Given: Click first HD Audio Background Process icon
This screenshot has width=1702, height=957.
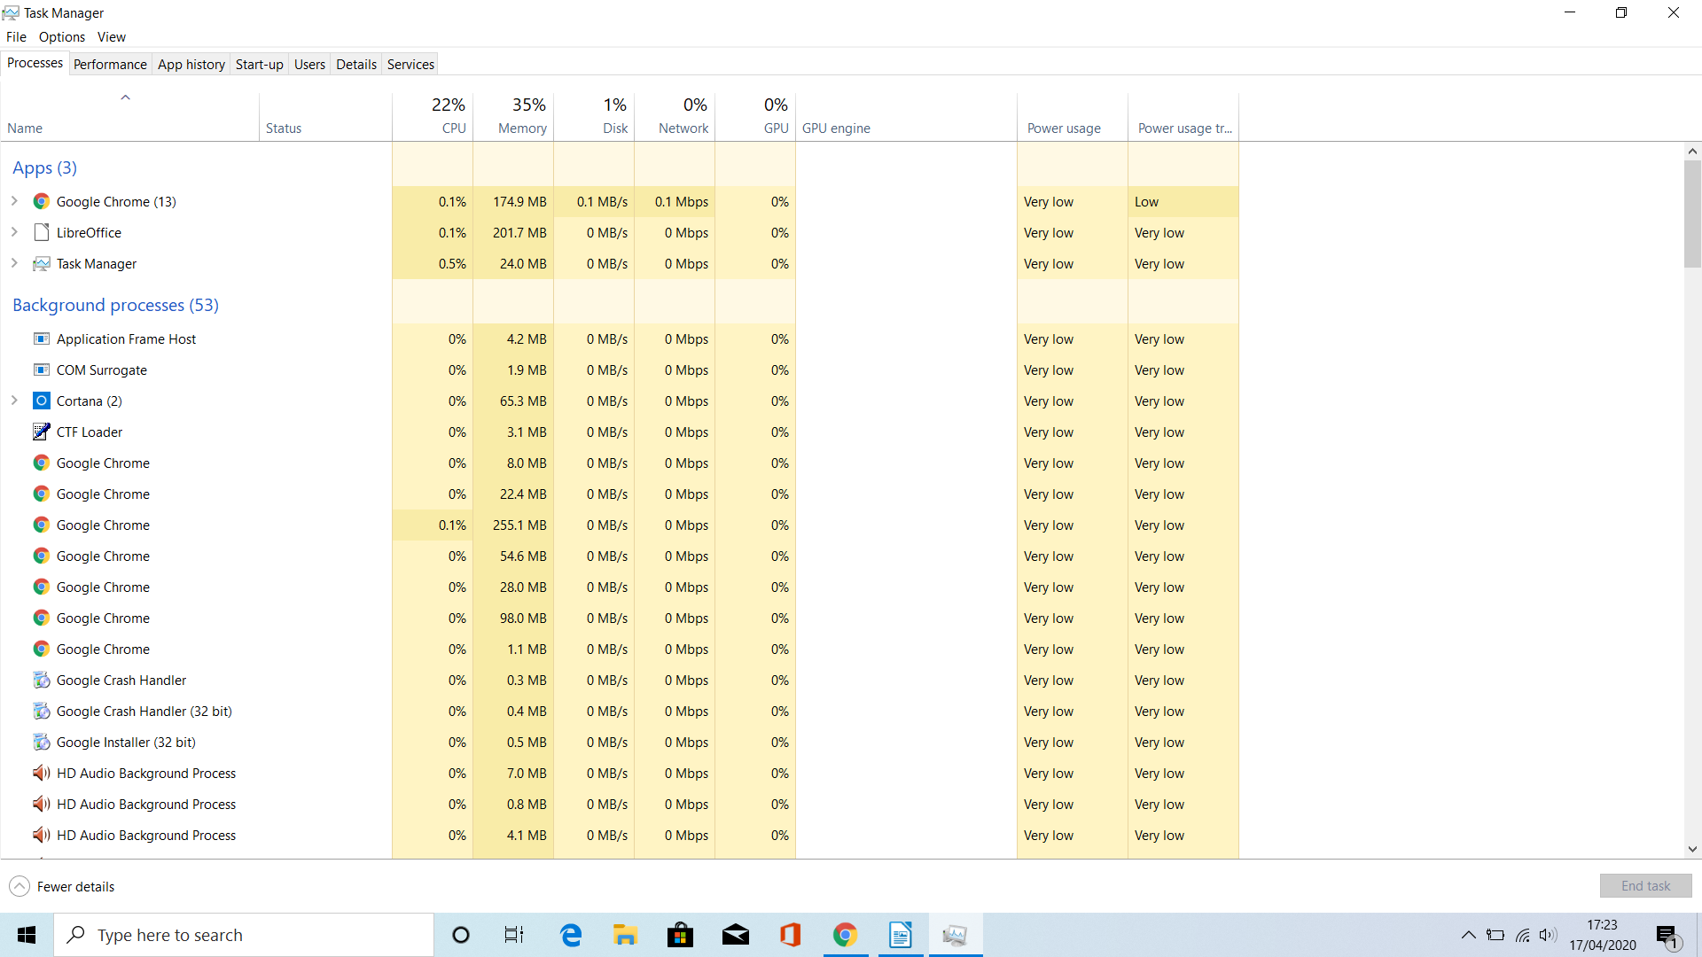Looking at the screenshot, I should [x=41, y=773].
